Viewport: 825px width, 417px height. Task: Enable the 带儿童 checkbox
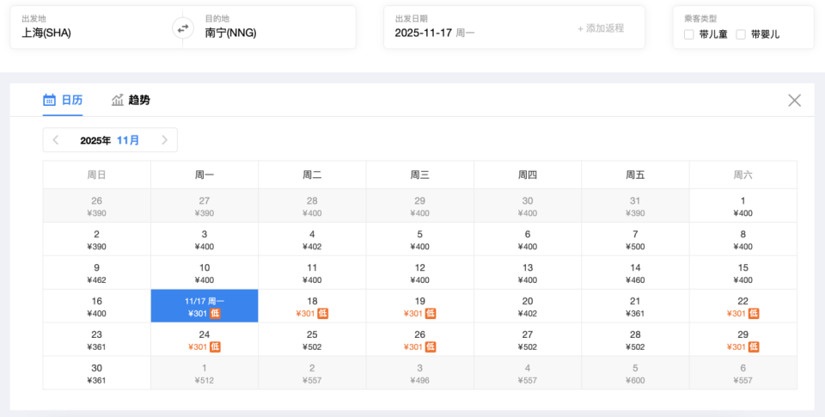tap(689, 34)
